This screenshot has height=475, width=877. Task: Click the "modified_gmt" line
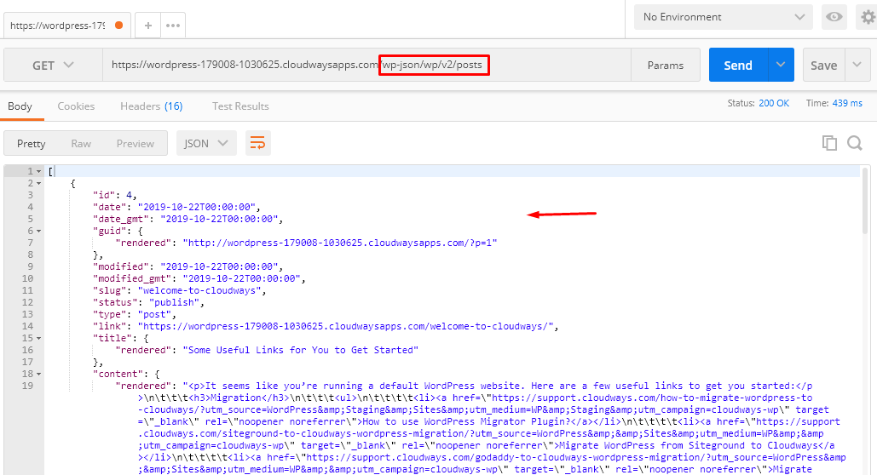tap(199, 278)
